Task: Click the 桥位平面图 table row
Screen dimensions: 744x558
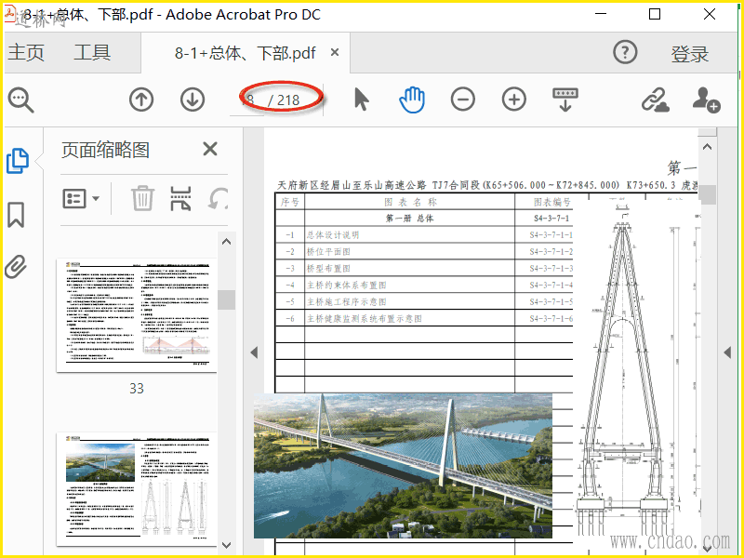Action: tap(424, 251)
